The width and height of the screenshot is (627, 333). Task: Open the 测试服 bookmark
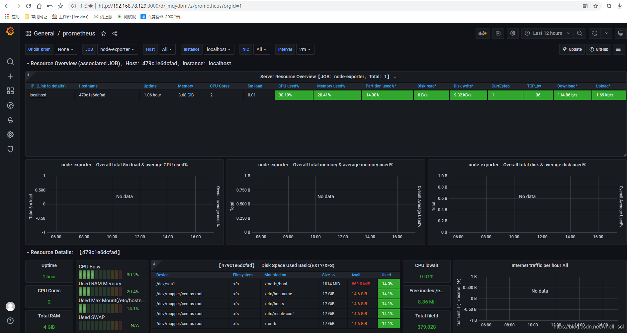click(127, 17)
